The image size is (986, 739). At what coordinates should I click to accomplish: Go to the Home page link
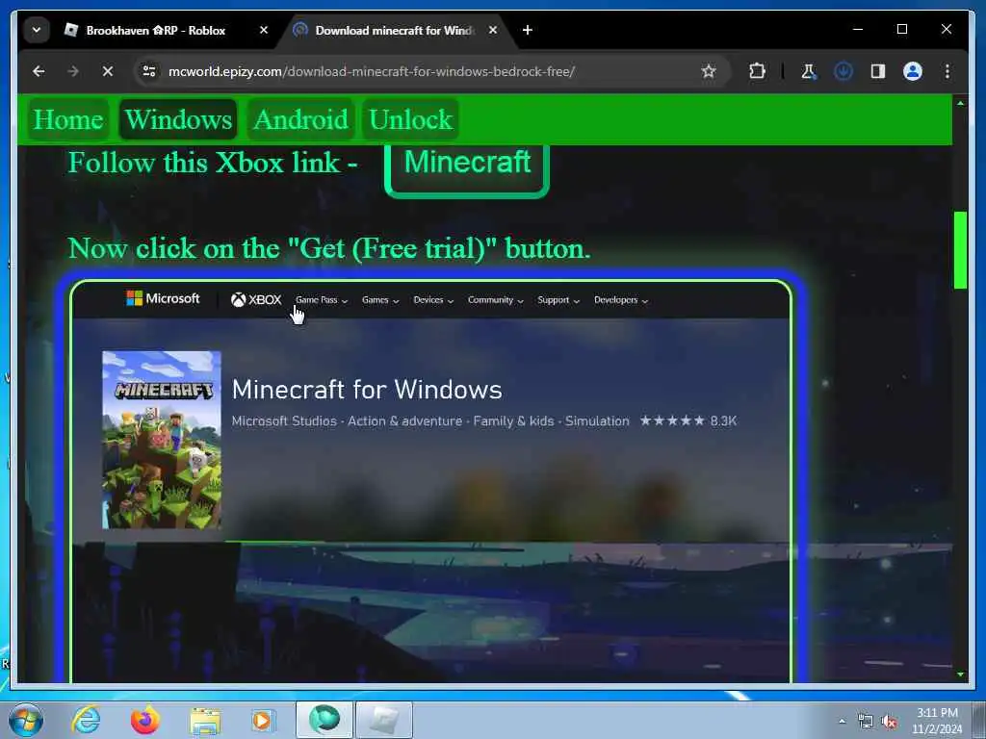click(x=68, y=119)
